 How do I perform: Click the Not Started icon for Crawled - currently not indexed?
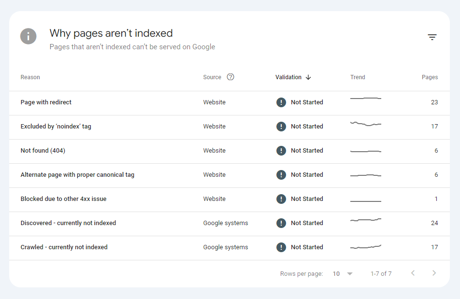coord(281,247)
